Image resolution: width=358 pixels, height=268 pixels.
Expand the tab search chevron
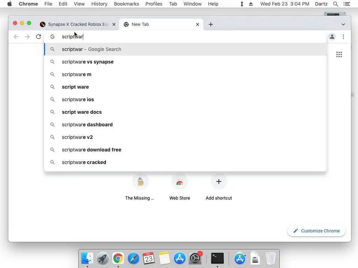343,24
